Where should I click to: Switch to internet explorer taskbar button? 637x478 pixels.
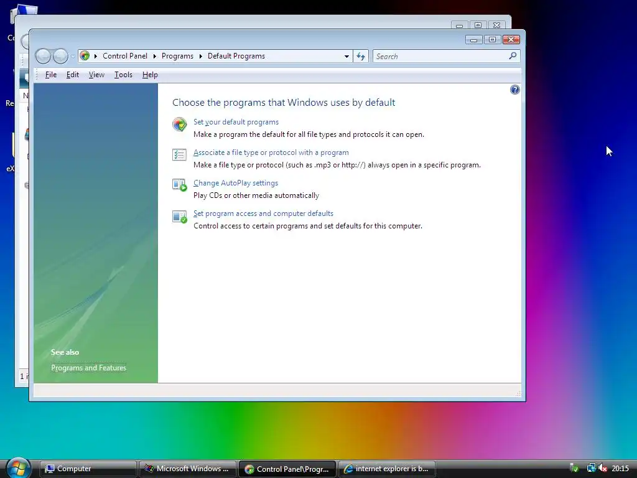pos(387,469)
